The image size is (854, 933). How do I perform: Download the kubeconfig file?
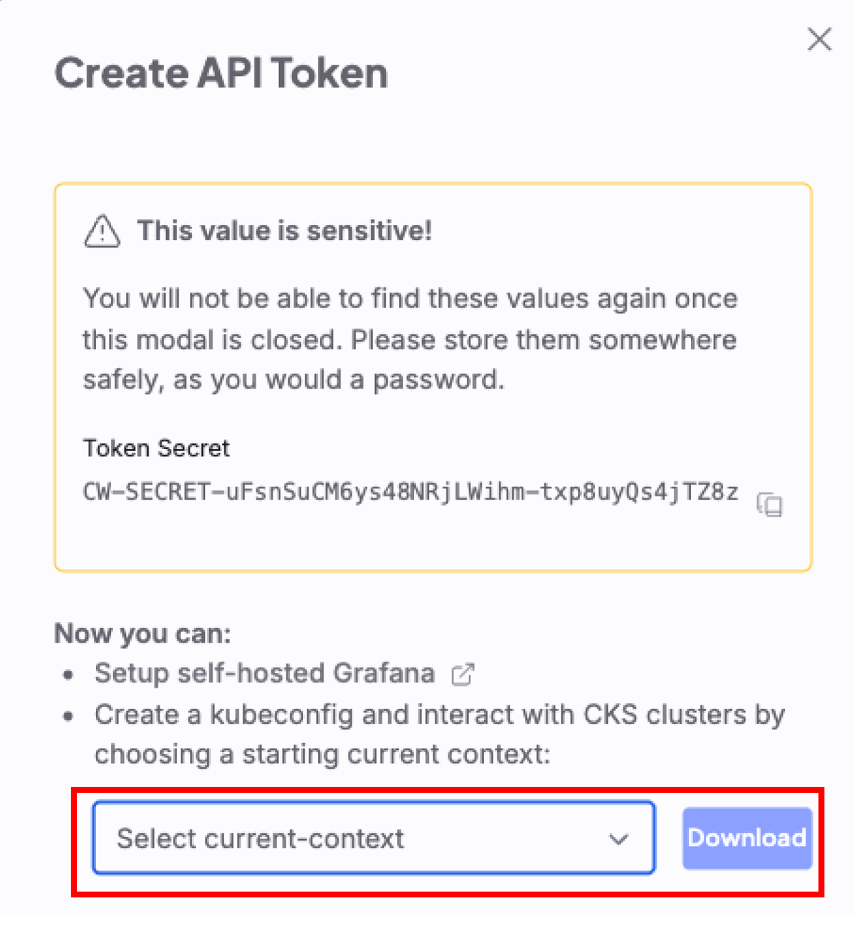[747, 838]
